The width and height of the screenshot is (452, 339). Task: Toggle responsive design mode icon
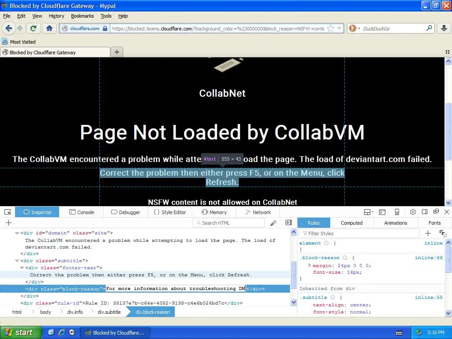pyautogui.click(x=397, y=212)
